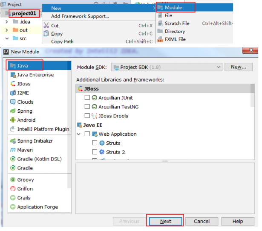Click the Maven icon
262x231 pixels.
coord(13,150)
